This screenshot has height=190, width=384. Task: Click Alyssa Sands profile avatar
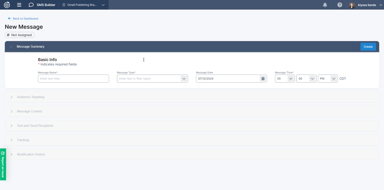352,5
